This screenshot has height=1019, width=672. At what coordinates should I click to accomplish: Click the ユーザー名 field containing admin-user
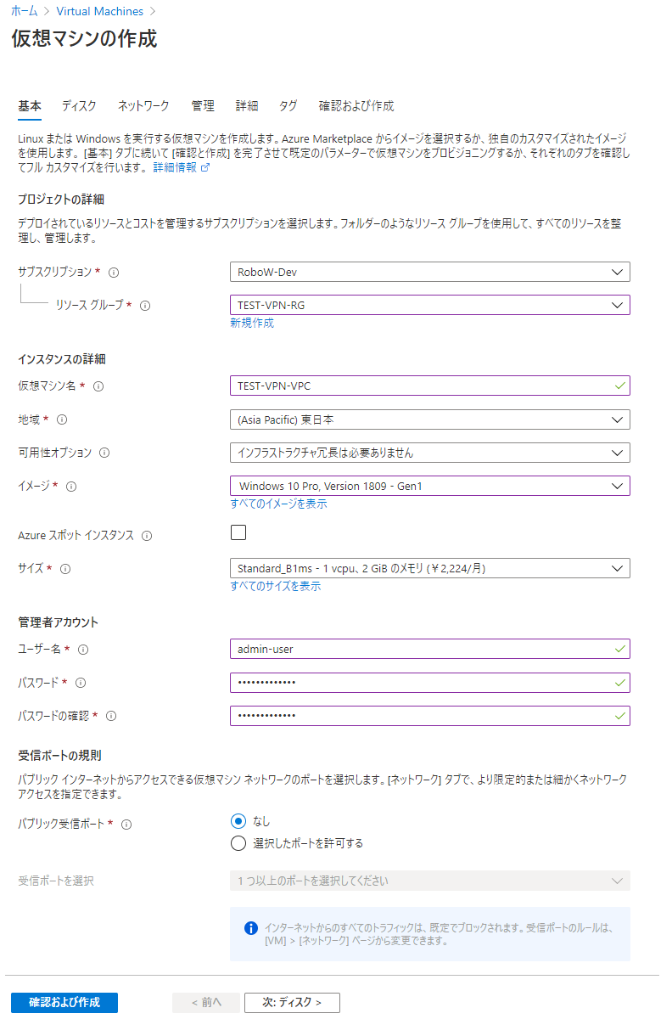tap(430, 649)
